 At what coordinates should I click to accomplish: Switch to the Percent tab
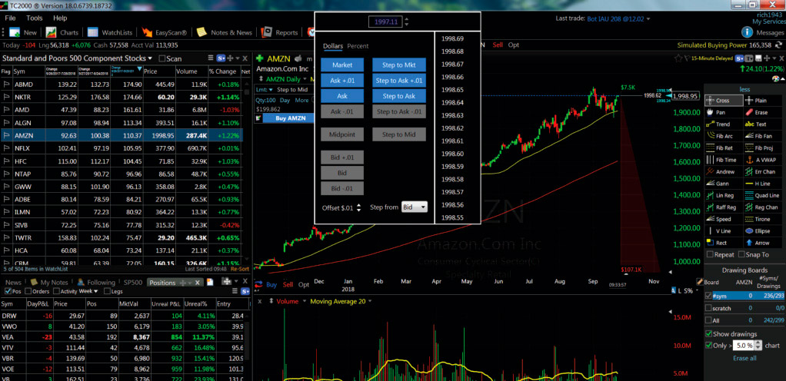click(x=358, y=46)
